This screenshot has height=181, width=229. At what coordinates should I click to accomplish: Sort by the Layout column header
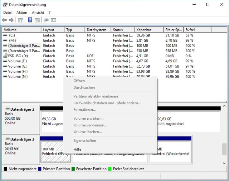click(53, 30)
